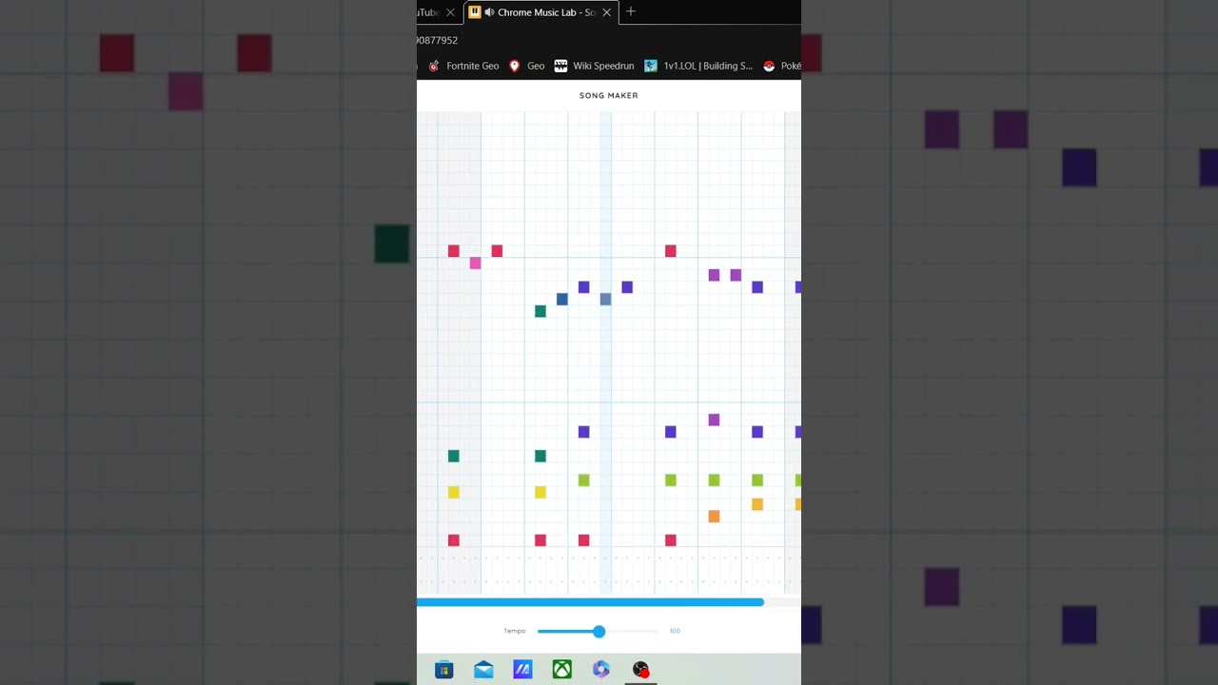Image resolution: width=1218 pixels, height=685 pixels.
Task: Toggle the medium blue note in the melody
Action: [x=562, y=300]
